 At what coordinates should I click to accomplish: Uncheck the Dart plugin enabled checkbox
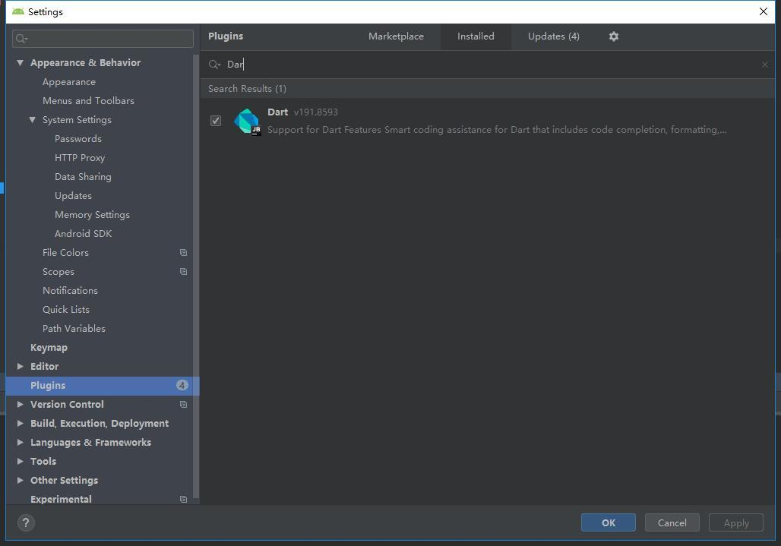tap(216, 121)
